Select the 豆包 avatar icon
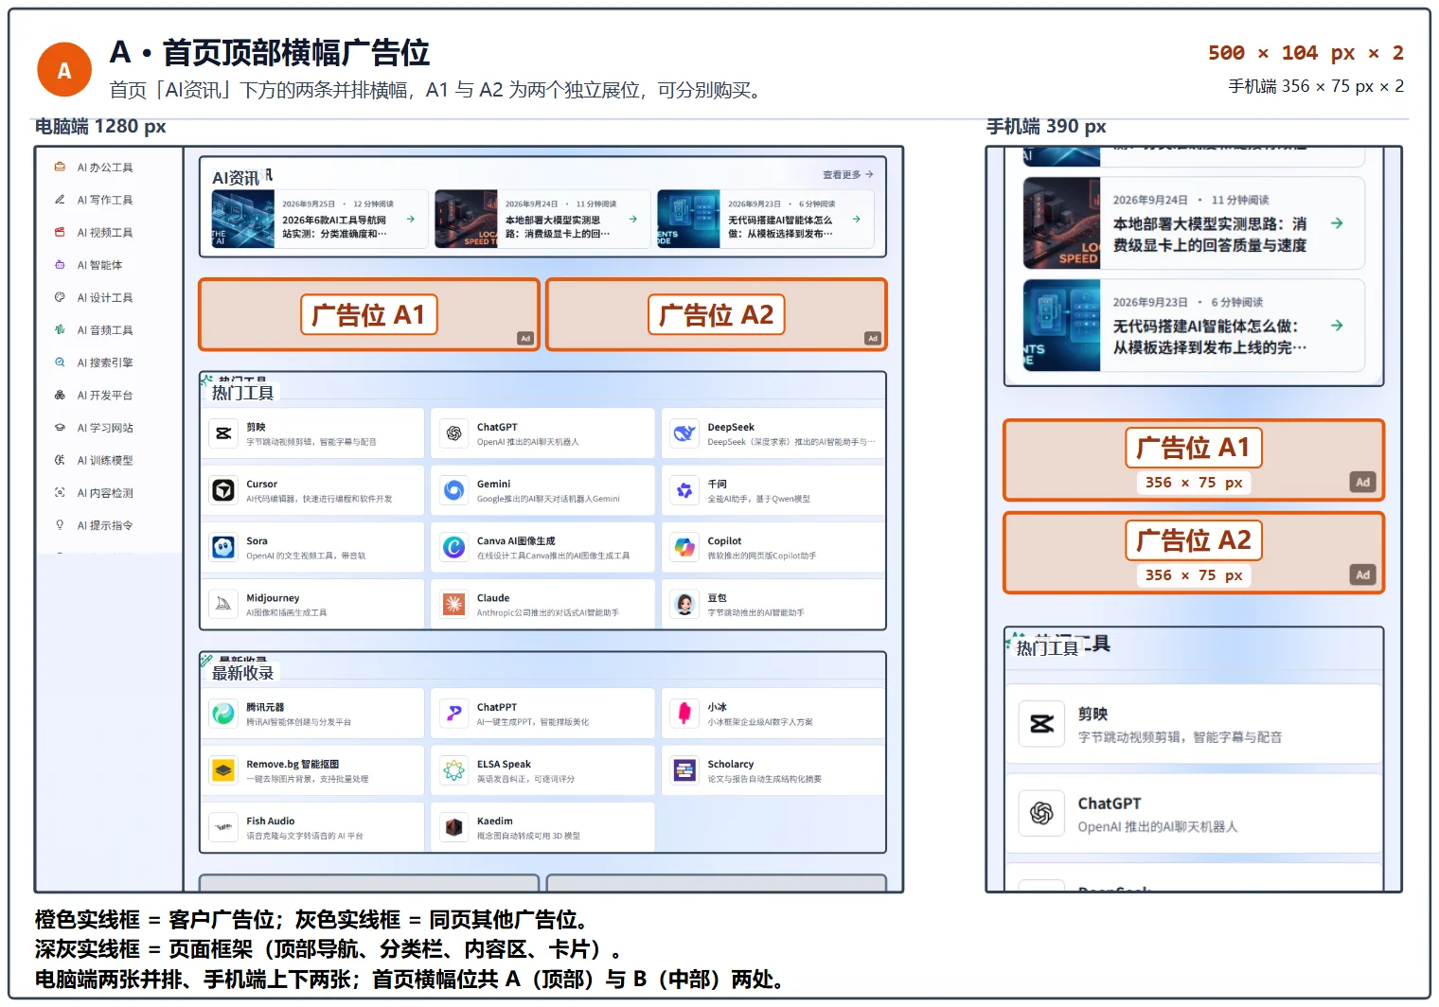 (x=684, y=604)
